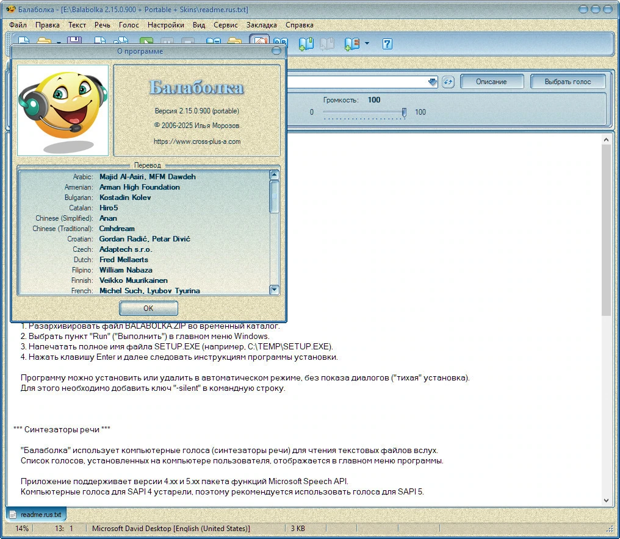The height and width of the screenshot is (539, 620).
Task: Click the highlighted panel toggle toolbar icon
Action: (x=259, y=40)
